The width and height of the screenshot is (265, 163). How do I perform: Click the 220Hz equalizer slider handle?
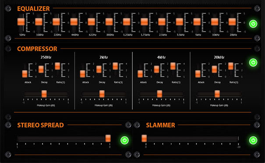56,22
